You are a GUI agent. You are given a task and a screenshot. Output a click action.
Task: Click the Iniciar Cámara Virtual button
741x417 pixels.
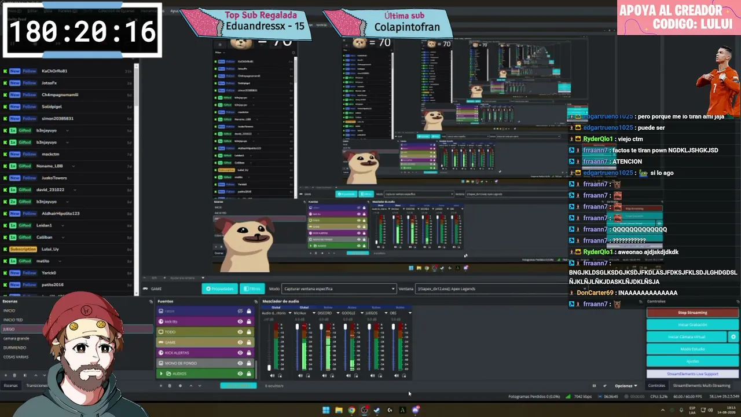pyautogui.click(x=687, y=336)
